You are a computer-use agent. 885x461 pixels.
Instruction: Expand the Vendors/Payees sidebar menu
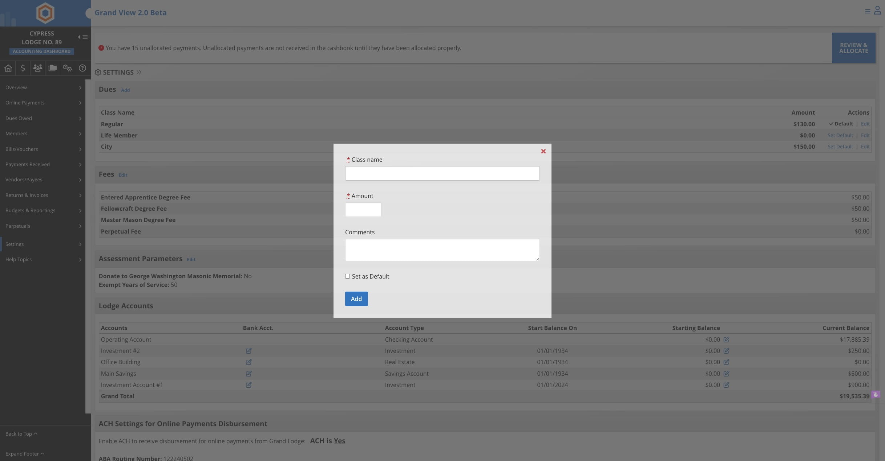[43, 180]
